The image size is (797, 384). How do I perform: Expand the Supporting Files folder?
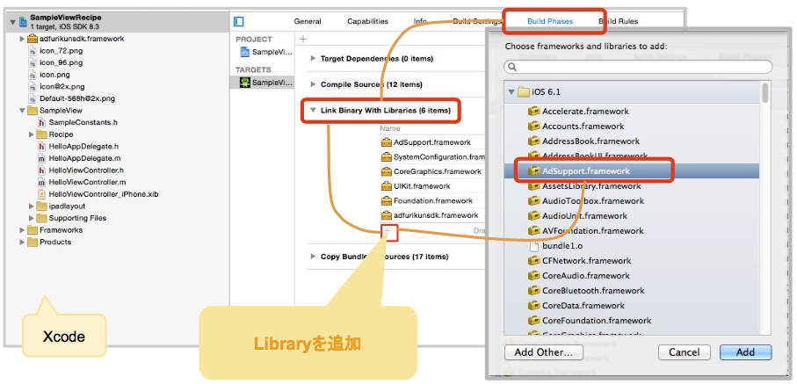click(x=31, y=218)
